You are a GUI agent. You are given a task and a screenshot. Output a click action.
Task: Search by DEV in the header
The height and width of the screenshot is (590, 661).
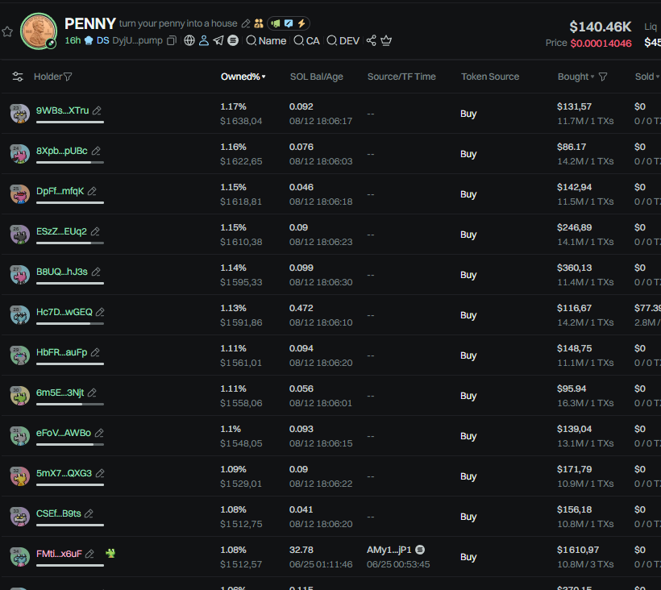(x=343, y=40)
